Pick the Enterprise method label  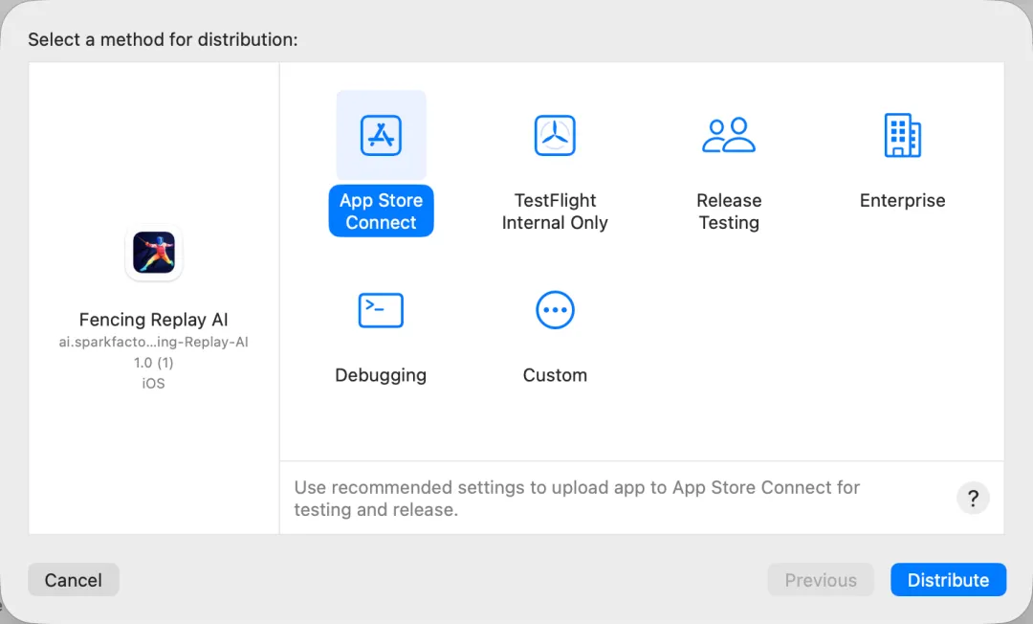click(902, 201)
